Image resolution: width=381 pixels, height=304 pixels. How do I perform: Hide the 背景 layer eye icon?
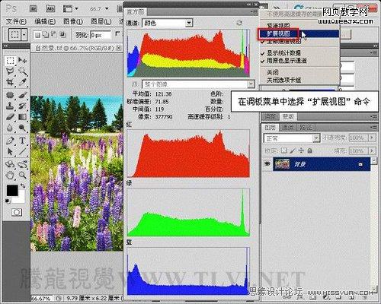coord(267,164)
